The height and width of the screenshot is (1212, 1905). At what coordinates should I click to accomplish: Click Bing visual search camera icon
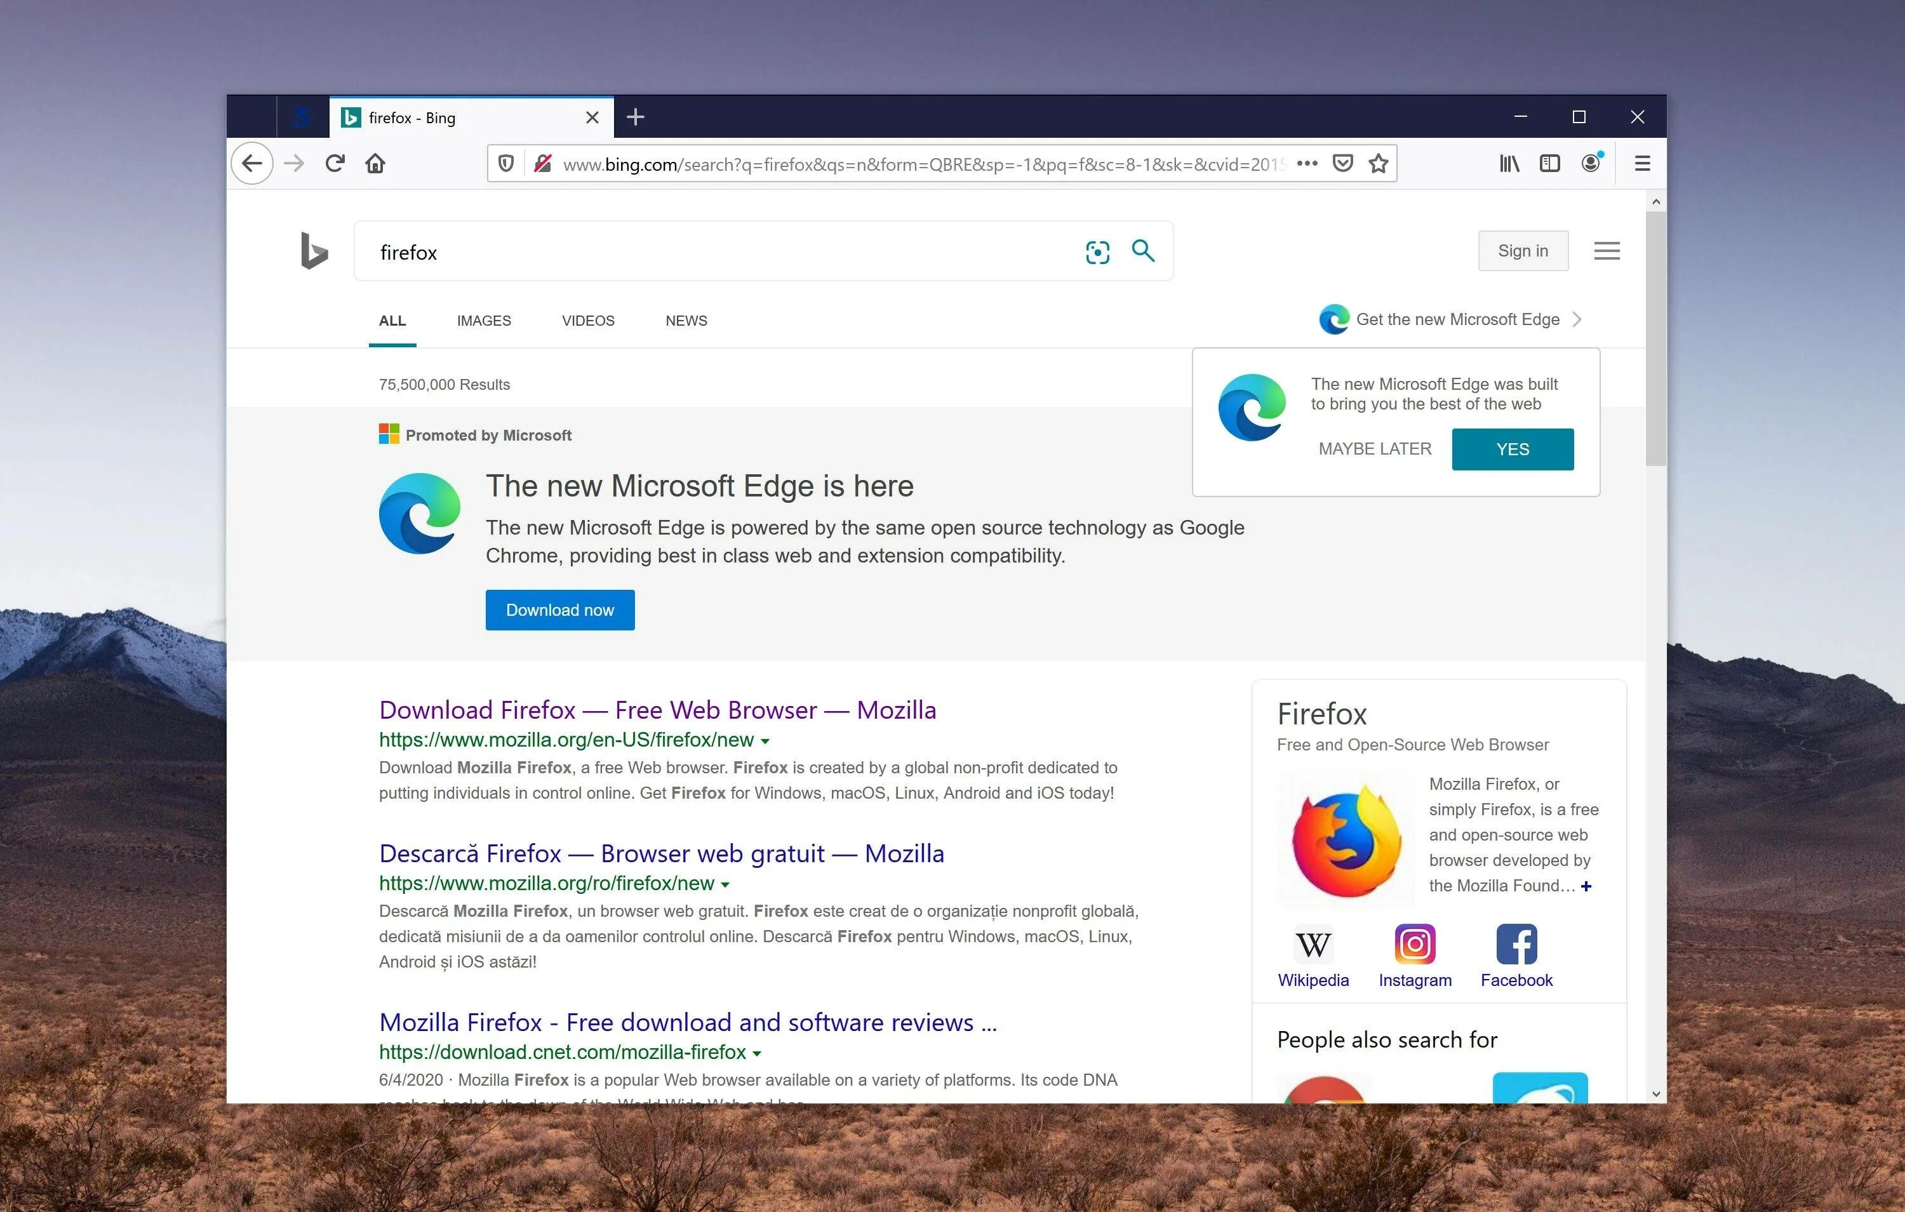[x=1097, y=253]
